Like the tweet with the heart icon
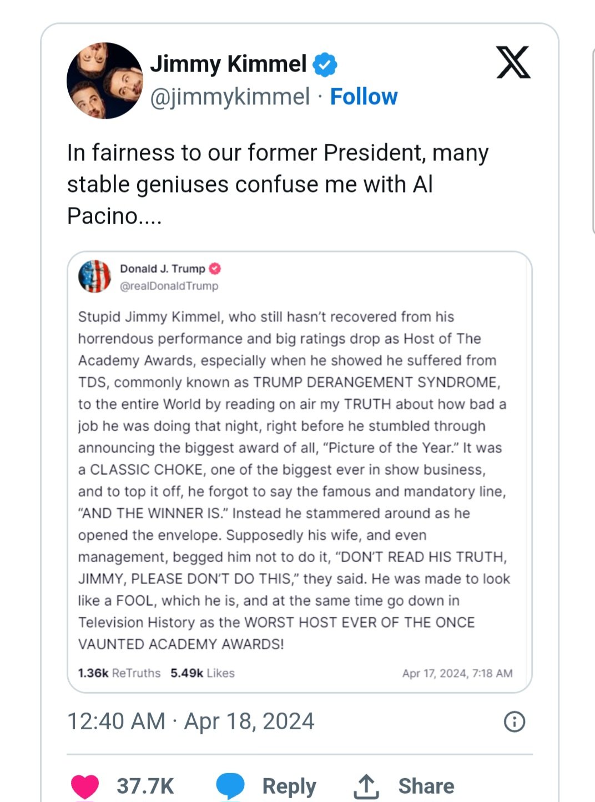 [x=85, y=786]
